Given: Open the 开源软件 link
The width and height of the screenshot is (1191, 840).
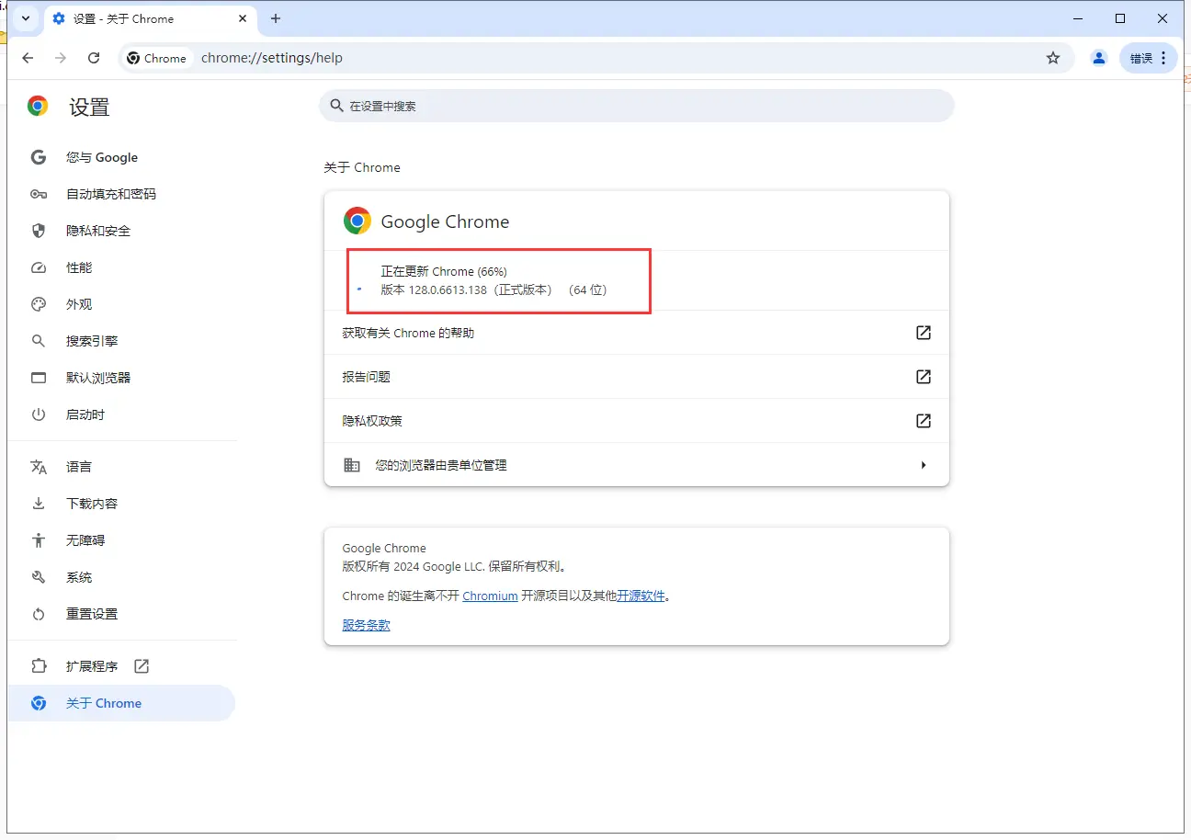Looking at the screenshot, I should point(641,596).
